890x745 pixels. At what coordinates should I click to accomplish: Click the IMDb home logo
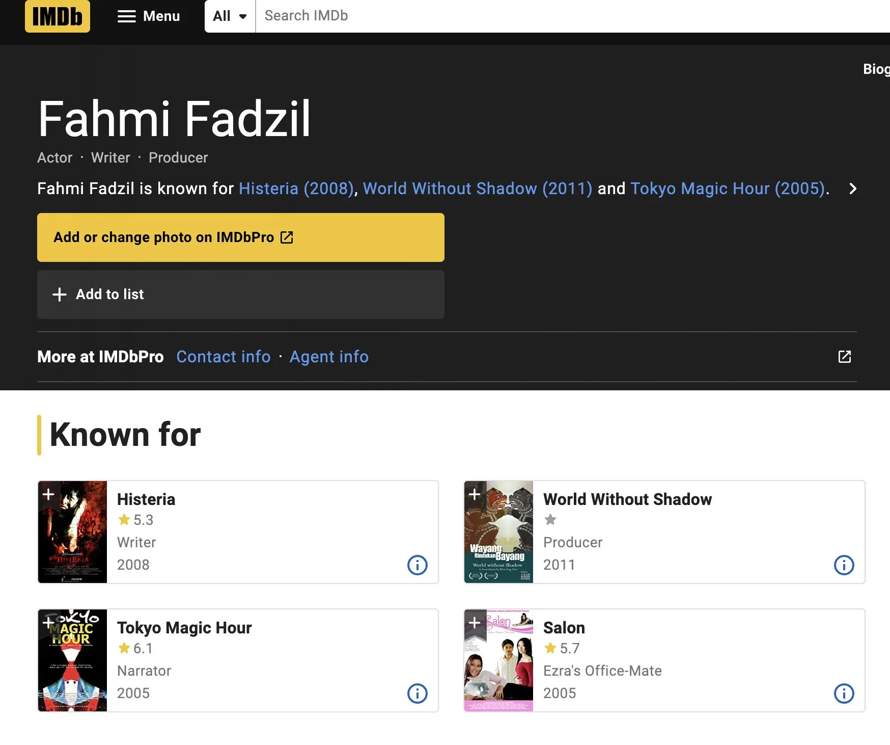tap(58, 16)
